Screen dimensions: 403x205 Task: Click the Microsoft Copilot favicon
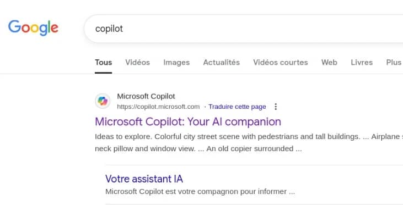pos(103,101)
